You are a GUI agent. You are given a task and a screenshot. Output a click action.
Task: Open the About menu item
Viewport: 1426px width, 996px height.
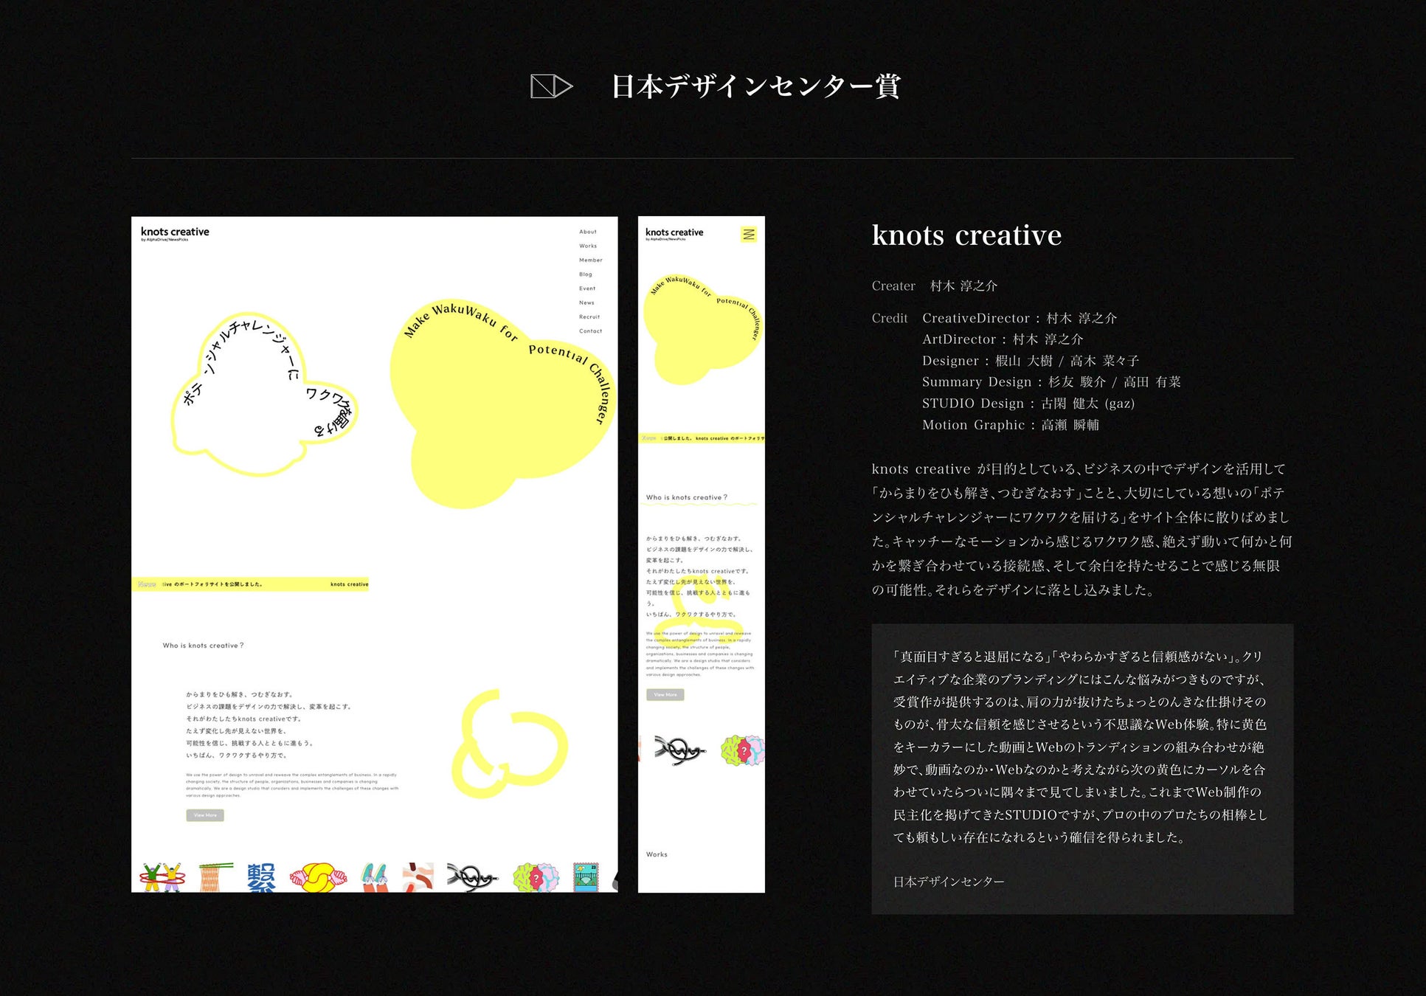588,232
